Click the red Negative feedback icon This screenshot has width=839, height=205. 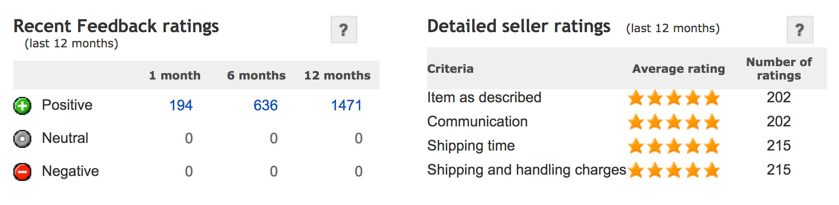click(x=22, y=172)
